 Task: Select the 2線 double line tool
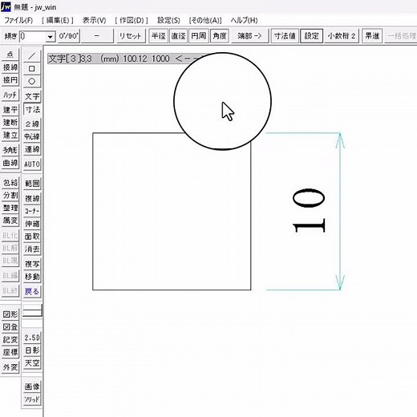click(x=32, y=124)
